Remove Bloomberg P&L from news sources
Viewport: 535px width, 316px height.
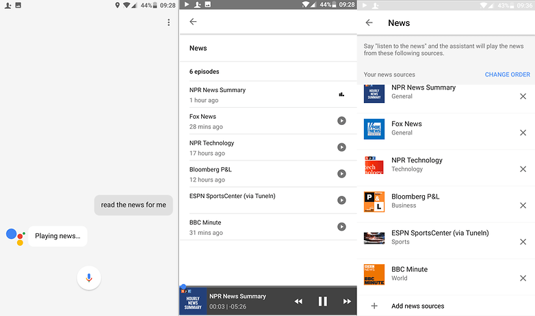click(523, 205)
